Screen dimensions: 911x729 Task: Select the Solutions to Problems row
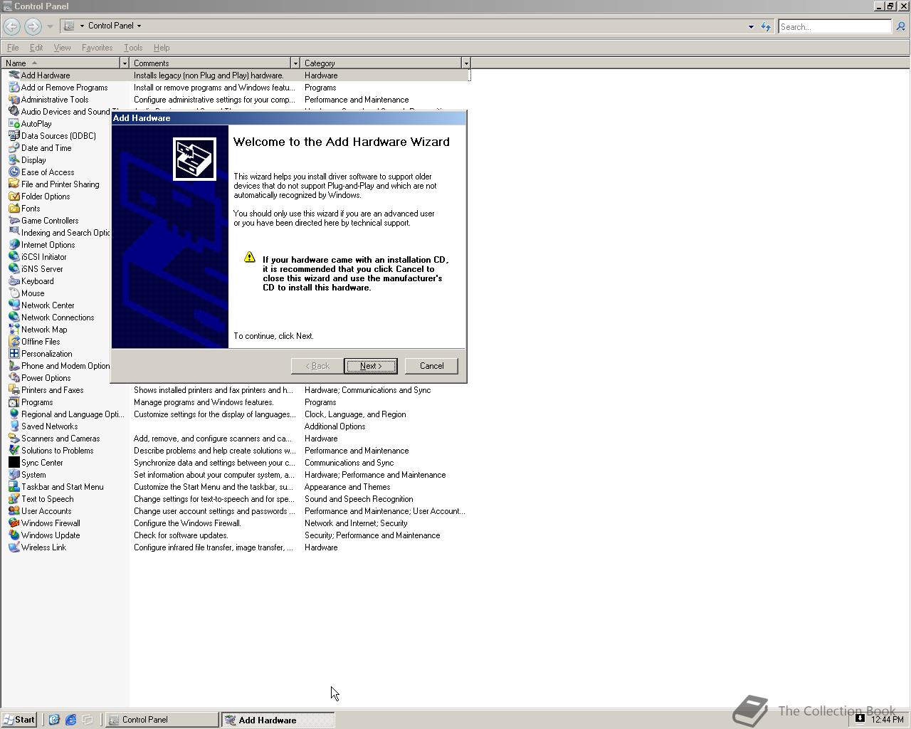tap(236, 451)
